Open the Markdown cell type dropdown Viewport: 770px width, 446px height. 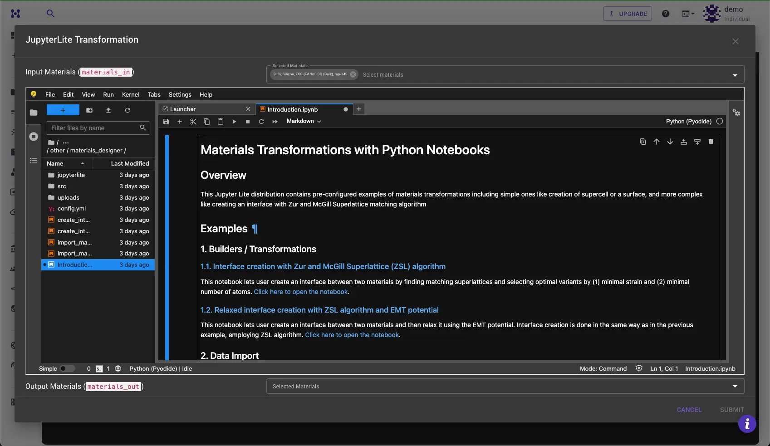click(x=304, y=121)
